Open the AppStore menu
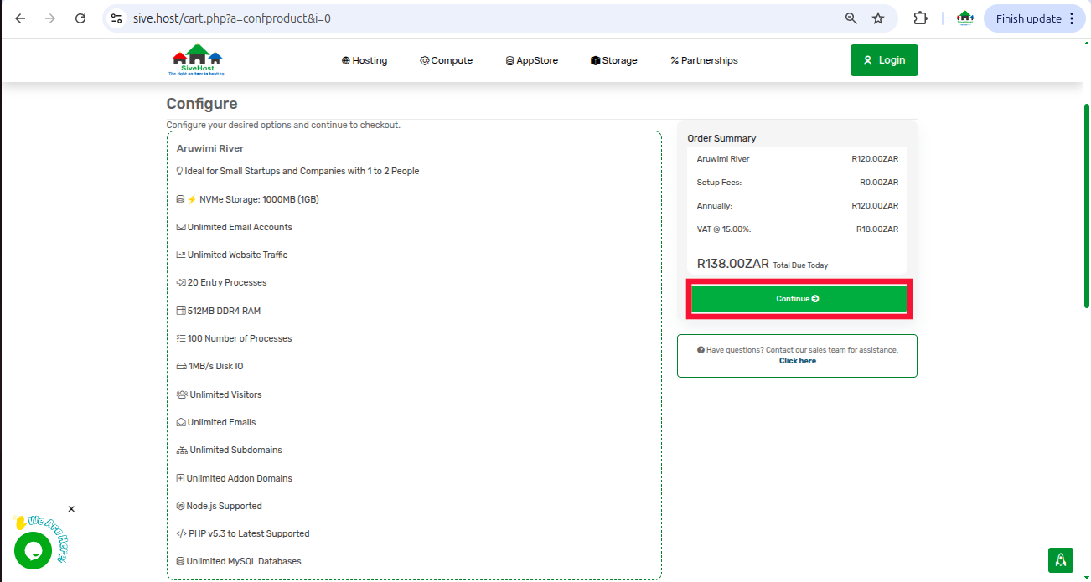1091x582 pixels. point(532,60)
